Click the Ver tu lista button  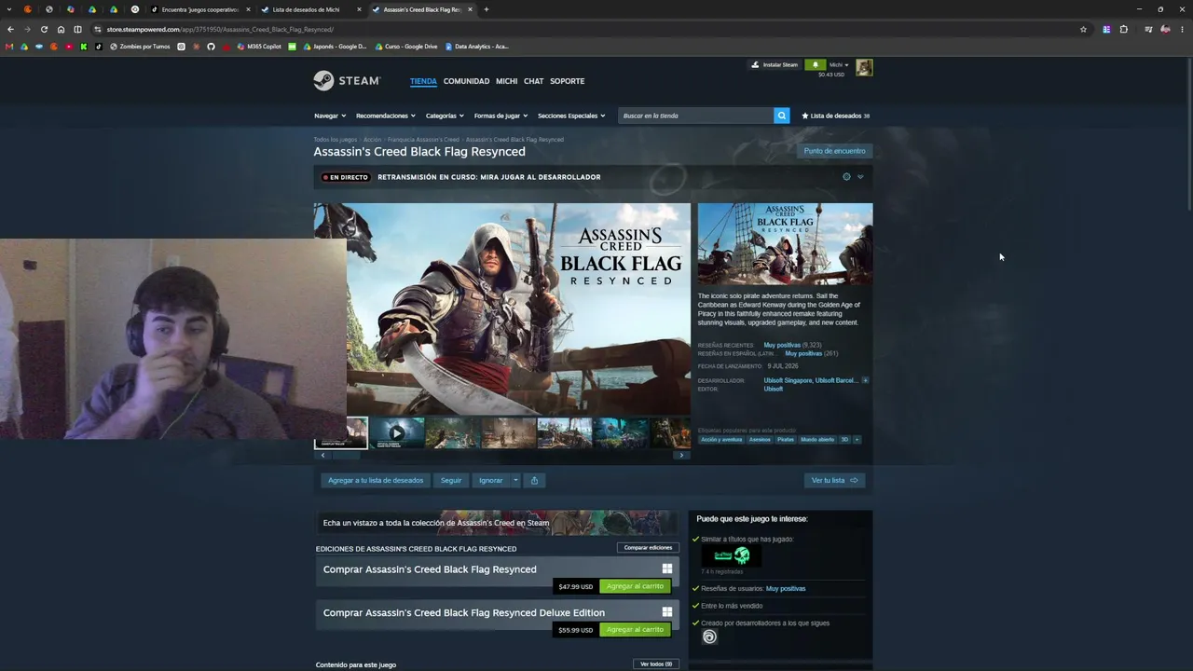coord(834,481)
